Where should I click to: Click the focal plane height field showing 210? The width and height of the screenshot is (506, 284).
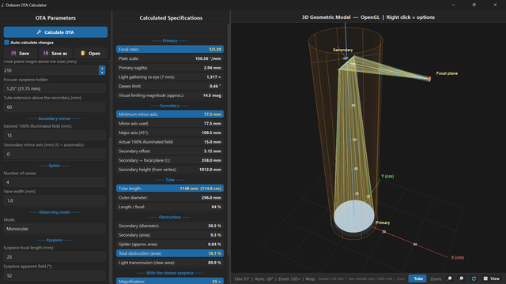tap(51, 70)
